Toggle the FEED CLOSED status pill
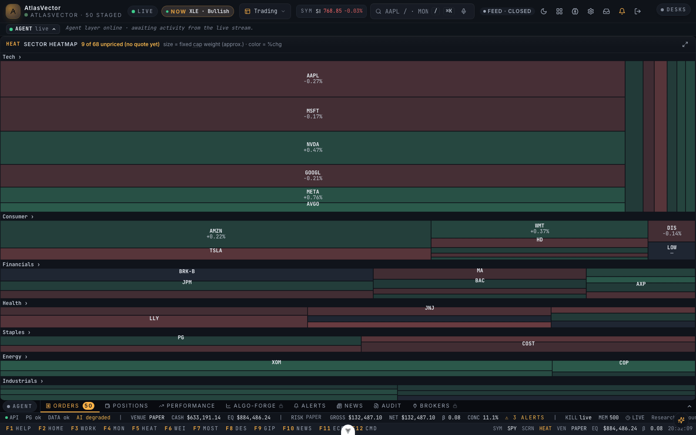The height and width of the screenshot is (435, 696). [x=507, y=11]
